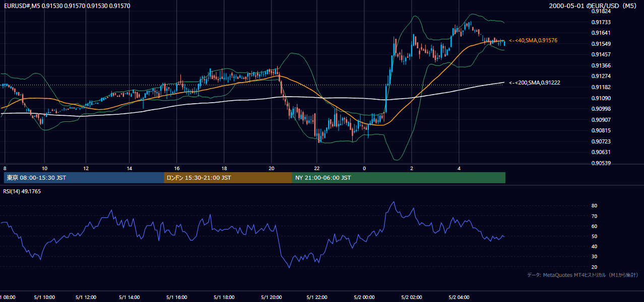
Task: Click RSI scale value 50
Action: pyautogui.click(x=594, y=236)
